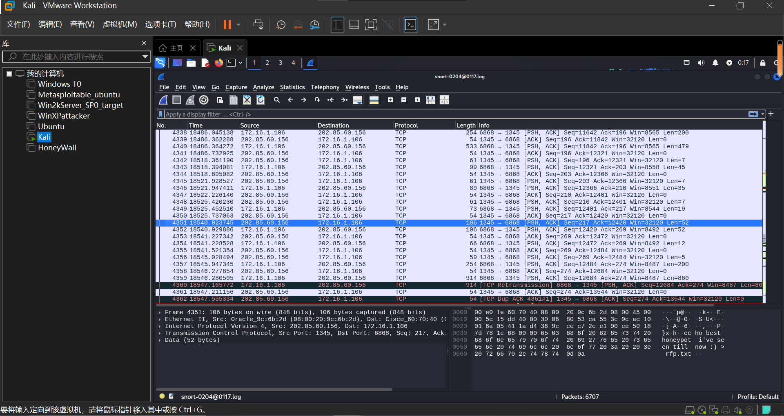
Task: Select the HoneyWall virtual machine
Action: click(57, 148)
